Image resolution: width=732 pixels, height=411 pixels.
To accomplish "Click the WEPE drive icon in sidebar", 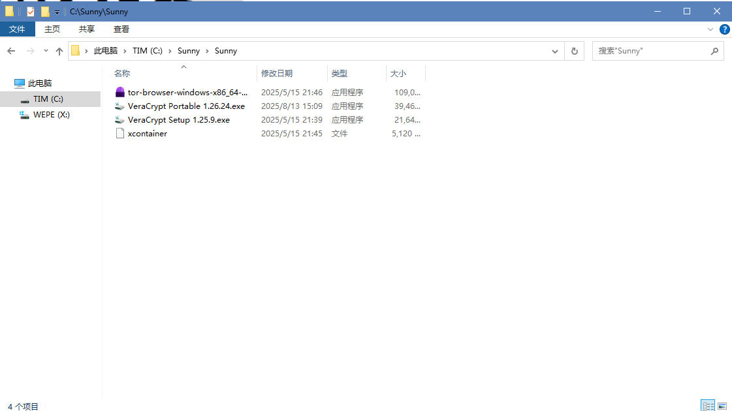I will 24,115.
